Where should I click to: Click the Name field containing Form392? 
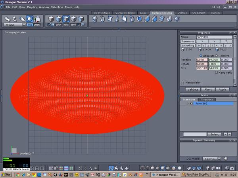click(x=214, y=37)
